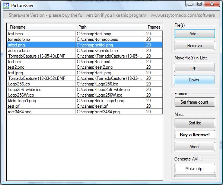
Task: Click the Filename column header
Action: [41, 27]
